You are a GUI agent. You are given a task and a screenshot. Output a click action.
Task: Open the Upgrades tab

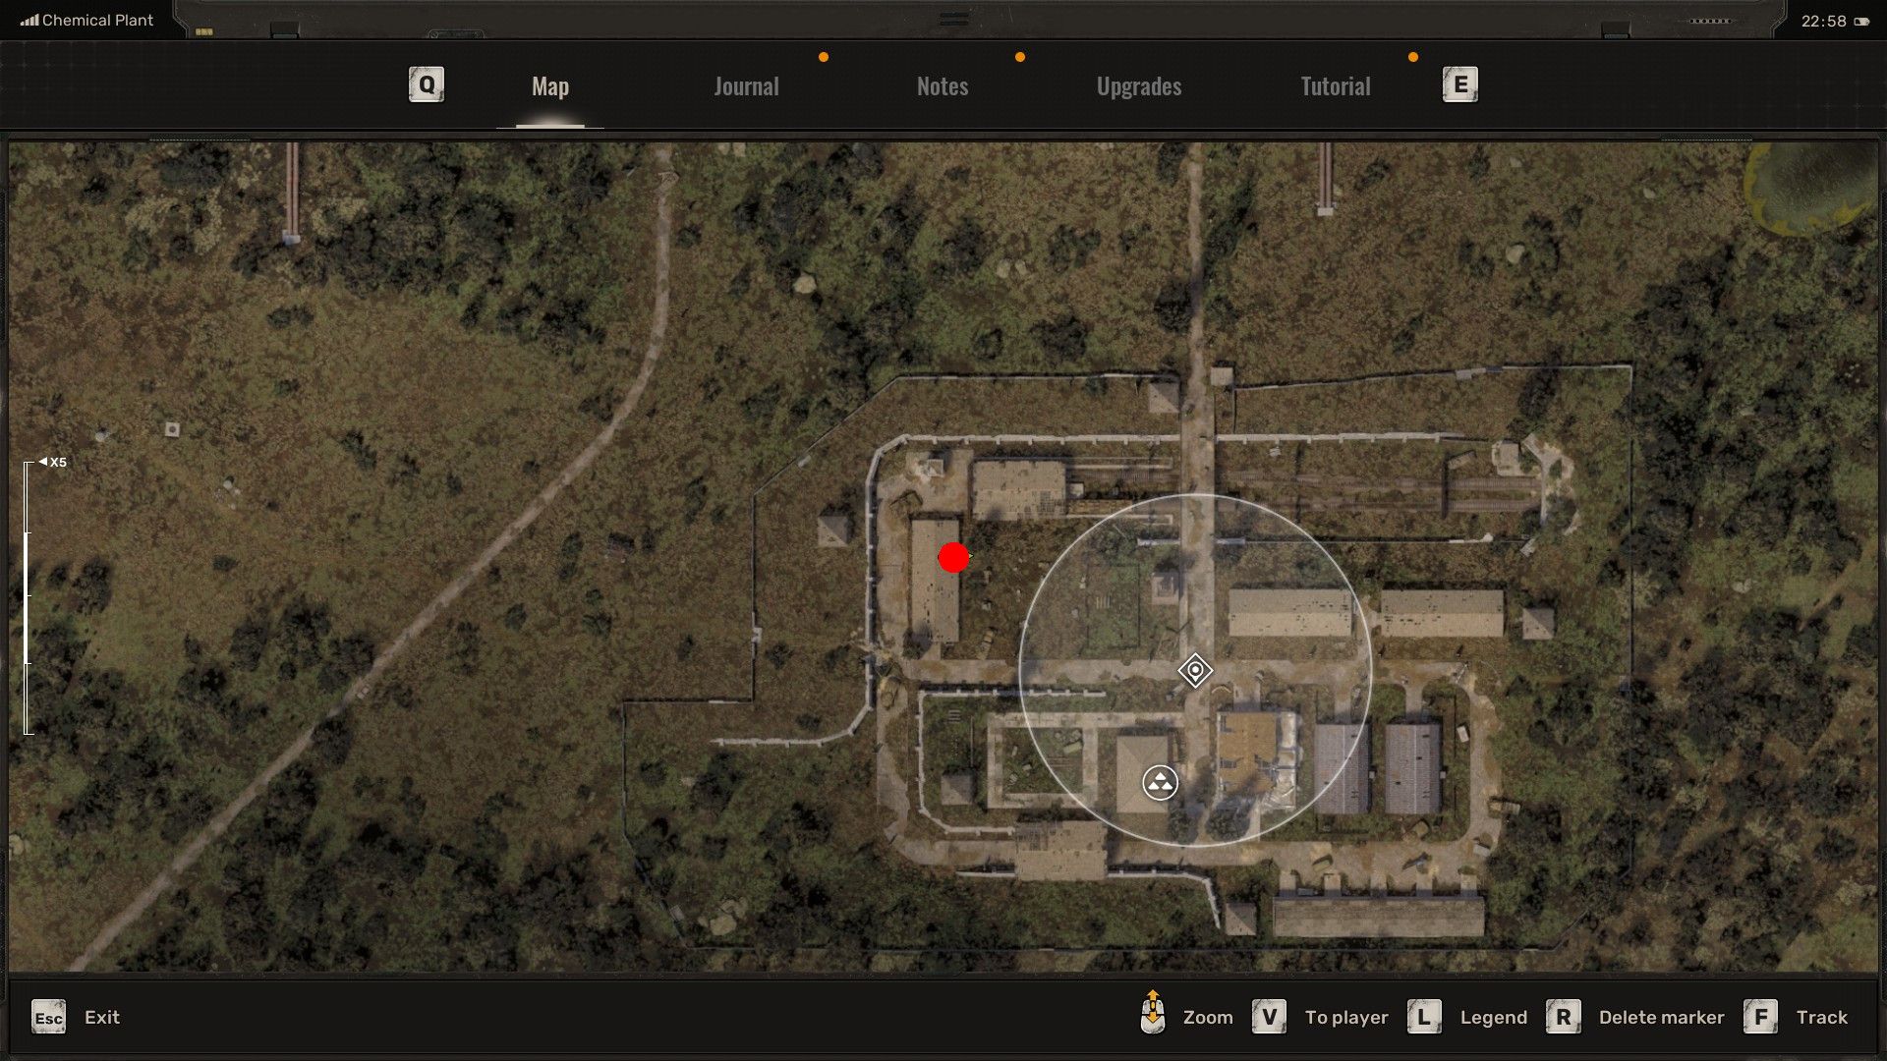[1139, 86]
